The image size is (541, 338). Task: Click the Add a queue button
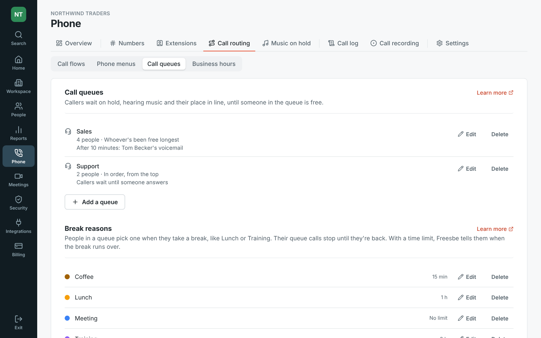coord(95,202)
